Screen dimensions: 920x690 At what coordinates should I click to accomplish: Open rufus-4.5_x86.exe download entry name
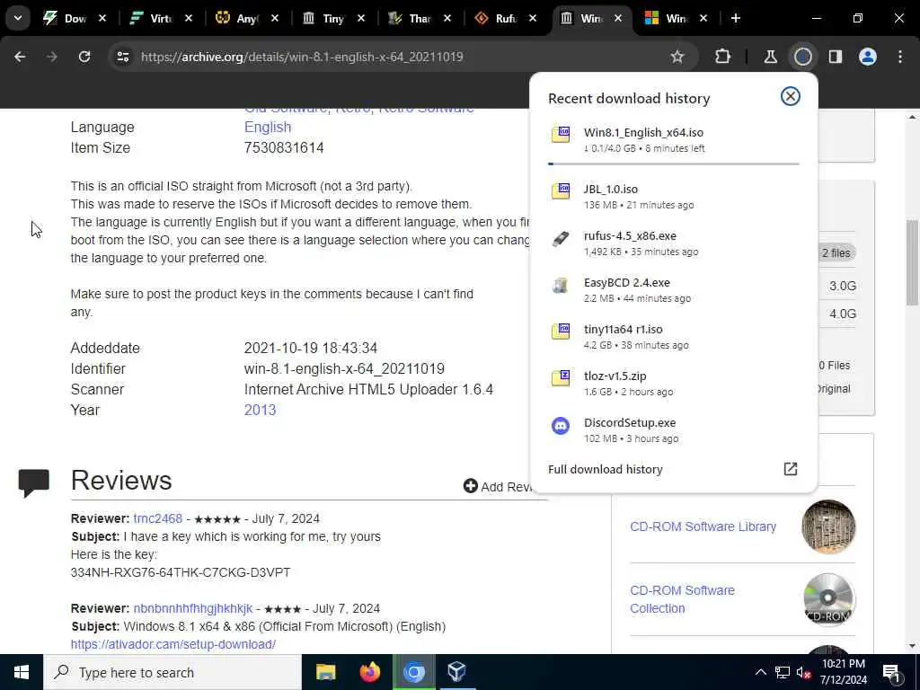coord(630,236)
